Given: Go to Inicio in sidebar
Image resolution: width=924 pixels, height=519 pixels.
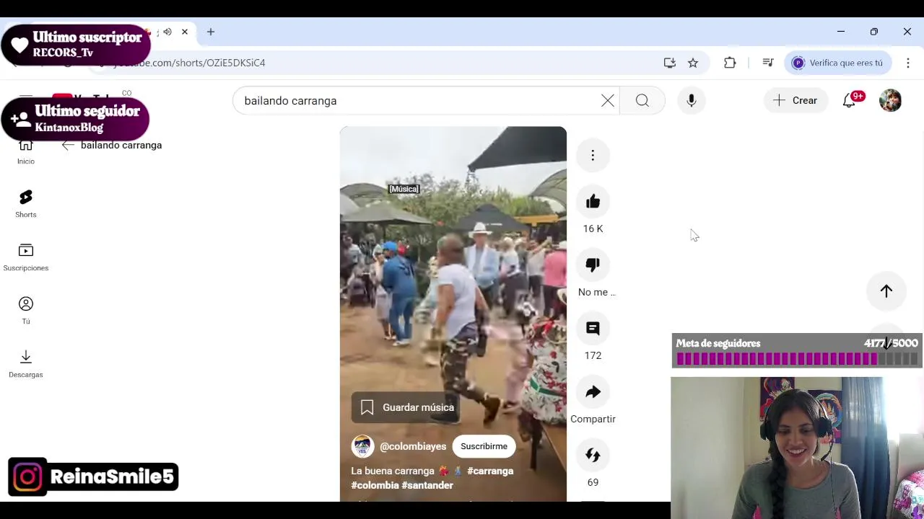Looking at the screenshot, I should 26,151.
